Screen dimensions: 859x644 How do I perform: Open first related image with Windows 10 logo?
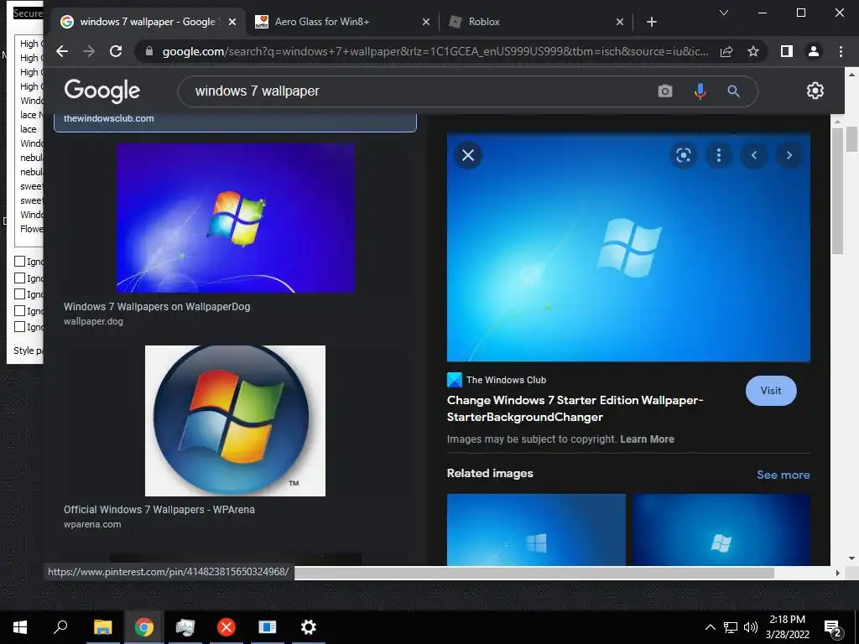click(536, 530)
